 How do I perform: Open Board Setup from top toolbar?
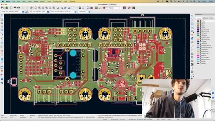point(7,8)
